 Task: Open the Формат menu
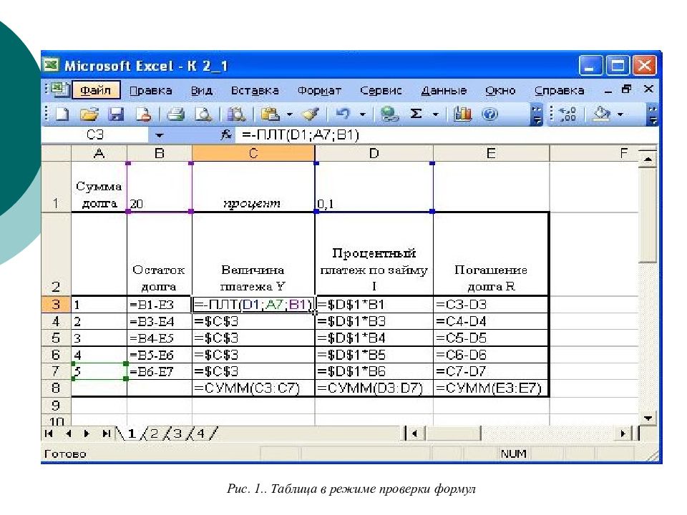319,91
